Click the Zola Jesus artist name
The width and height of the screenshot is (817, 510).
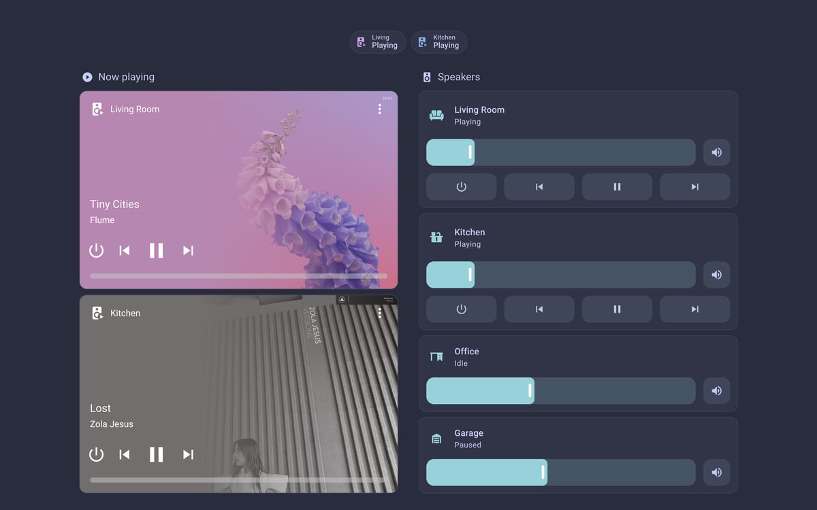coord(112,424)
